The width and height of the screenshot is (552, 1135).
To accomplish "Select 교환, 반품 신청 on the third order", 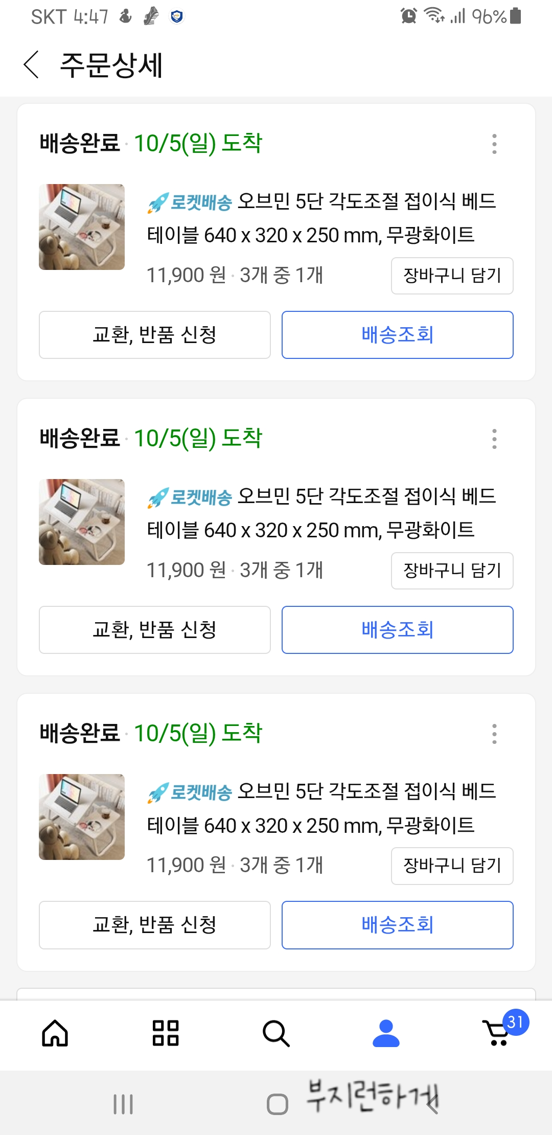I will tap(155, 925).
